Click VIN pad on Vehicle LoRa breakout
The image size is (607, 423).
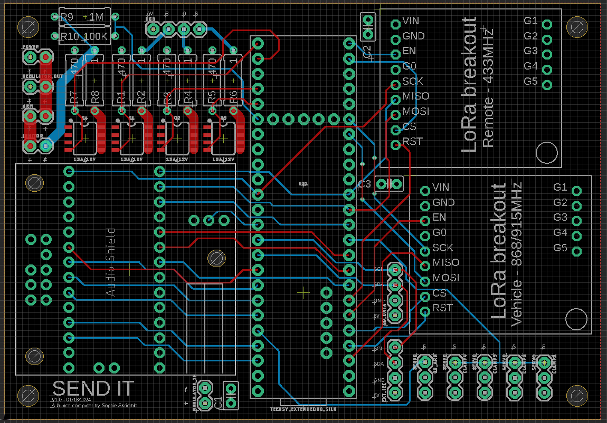click(425, 191)
